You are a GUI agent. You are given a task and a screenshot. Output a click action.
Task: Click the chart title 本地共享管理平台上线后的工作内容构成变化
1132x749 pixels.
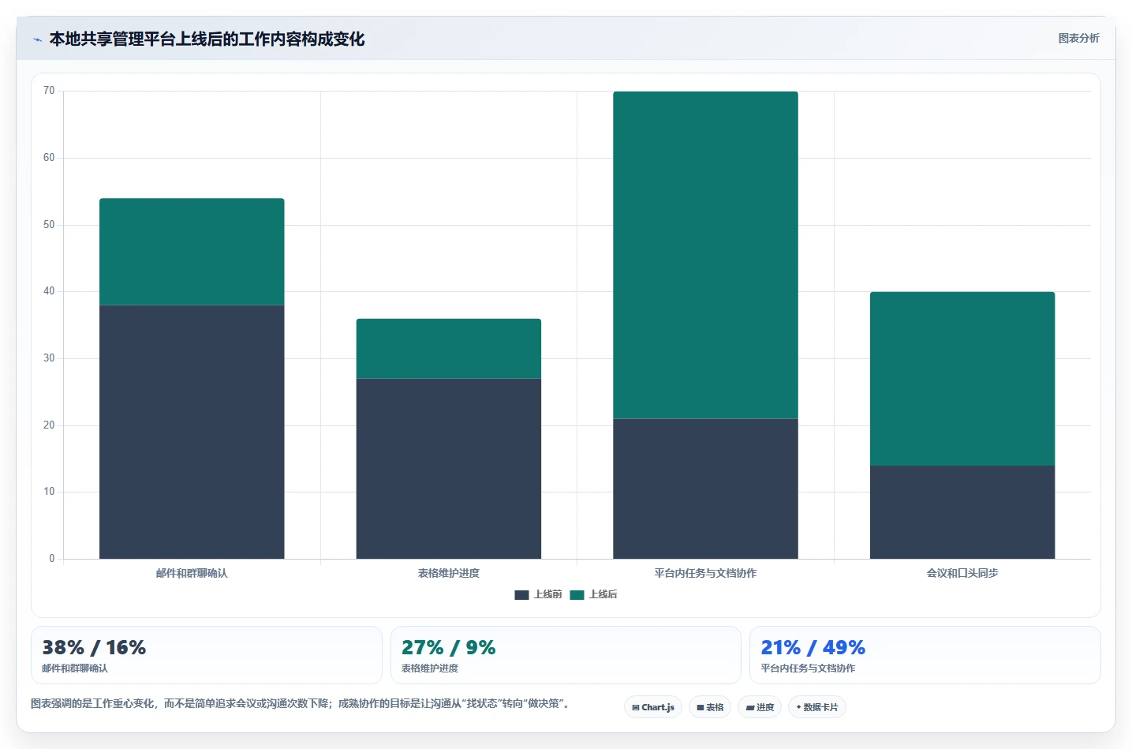[x=207, y=39]
